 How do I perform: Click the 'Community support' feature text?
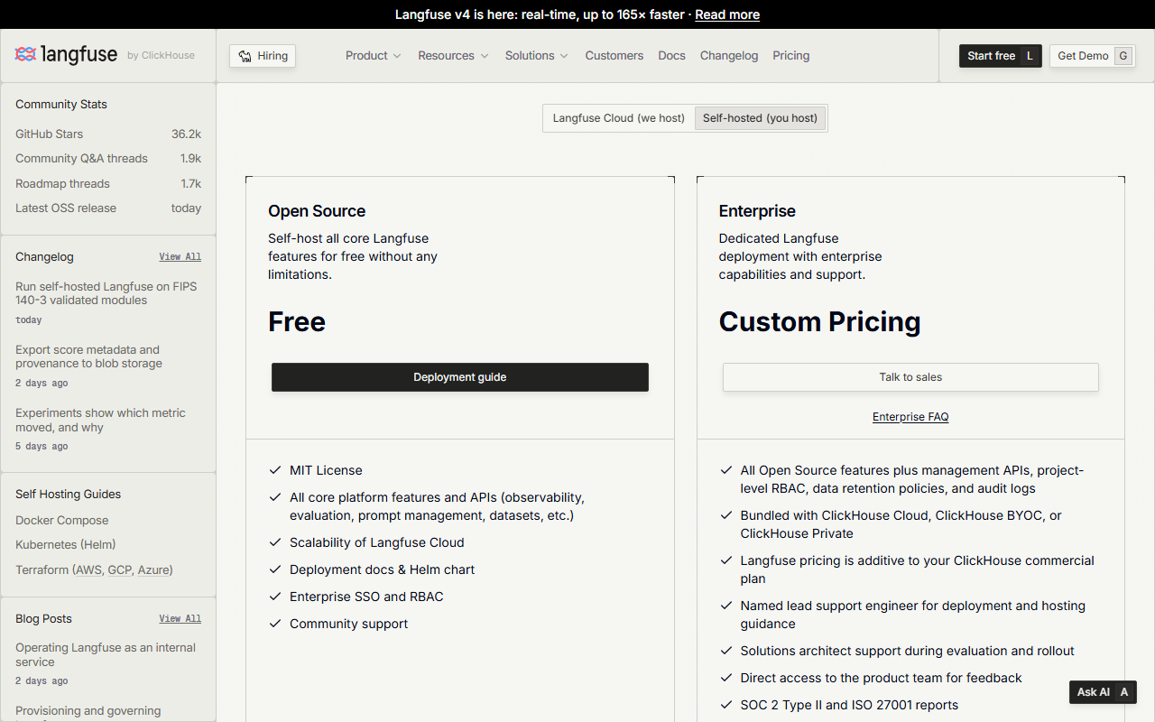348,624
